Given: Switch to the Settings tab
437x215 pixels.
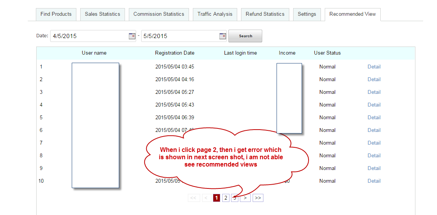Looking at the screenshot, I should pos(307,14).
